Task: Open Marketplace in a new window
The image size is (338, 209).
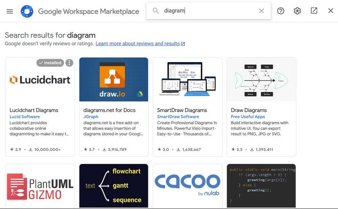Action: point(314,11)
